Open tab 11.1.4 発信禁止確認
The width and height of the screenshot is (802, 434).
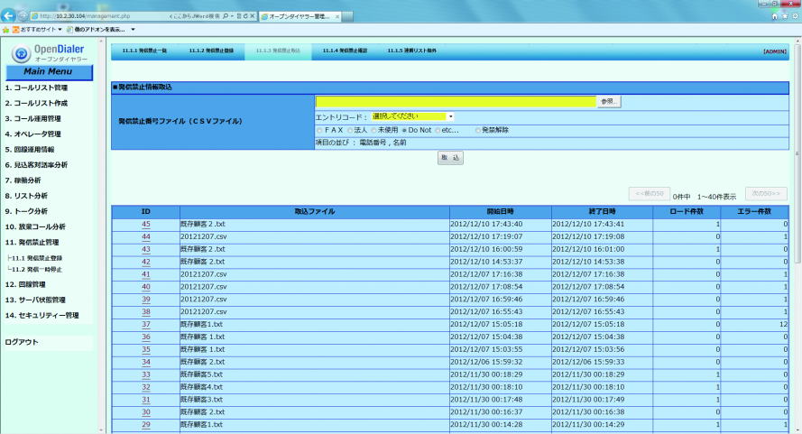tap(345, 51)
